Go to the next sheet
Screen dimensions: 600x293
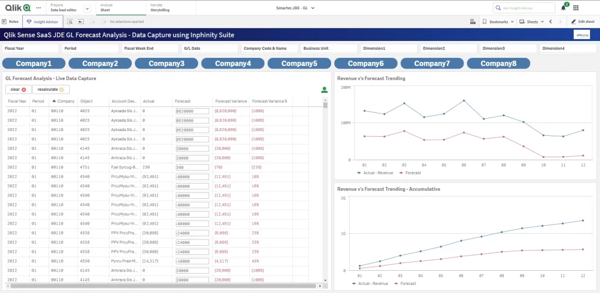pyautogui.click(x=560, y=22)
